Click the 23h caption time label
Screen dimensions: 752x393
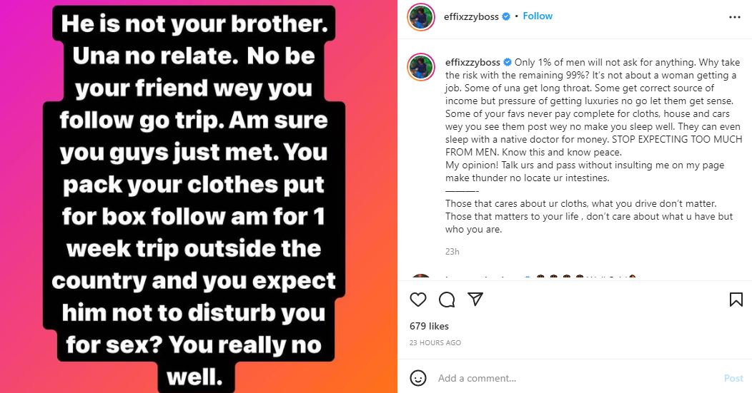[x=452, y=251]
